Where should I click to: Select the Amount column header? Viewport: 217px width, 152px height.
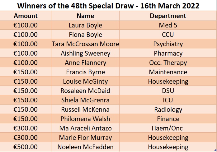[26, 16]
